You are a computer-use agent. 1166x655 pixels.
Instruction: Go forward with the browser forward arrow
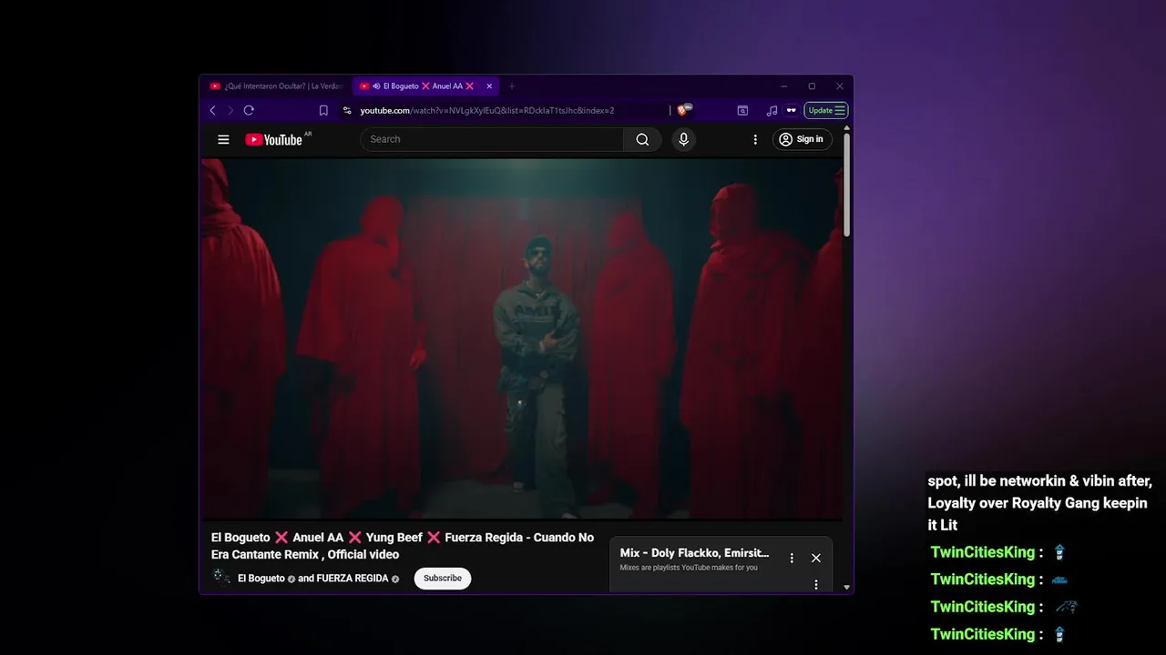(230, 110)
